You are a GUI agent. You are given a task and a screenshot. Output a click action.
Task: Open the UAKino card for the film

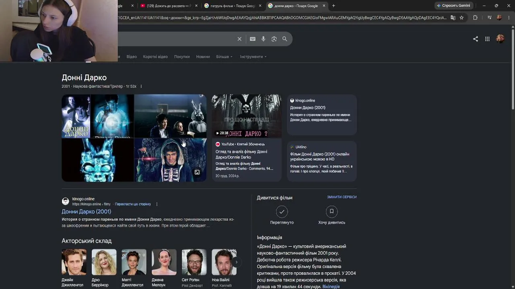coord(321,161)
